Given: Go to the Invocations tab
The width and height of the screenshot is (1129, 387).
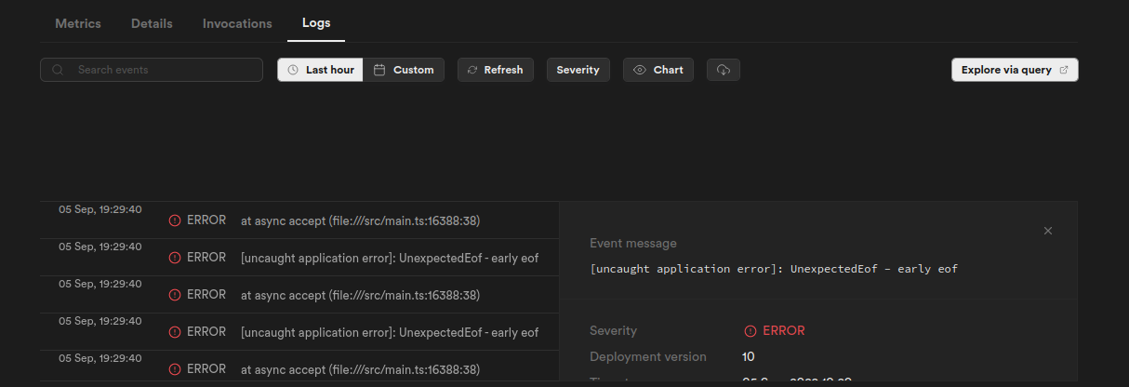Looking at the screenshot, I should [237, 23].
